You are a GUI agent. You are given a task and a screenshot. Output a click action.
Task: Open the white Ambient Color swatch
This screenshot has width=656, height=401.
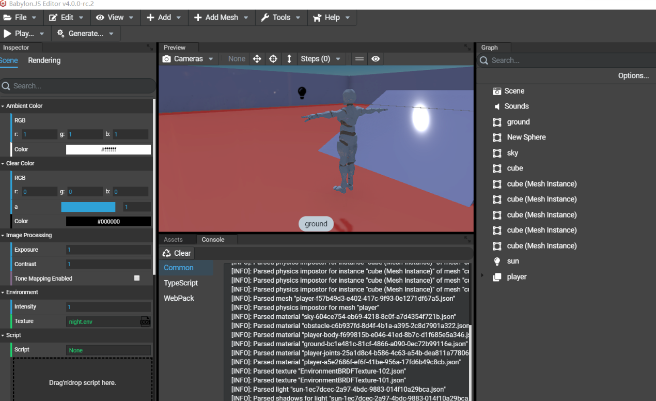click(x=108, y=149)
